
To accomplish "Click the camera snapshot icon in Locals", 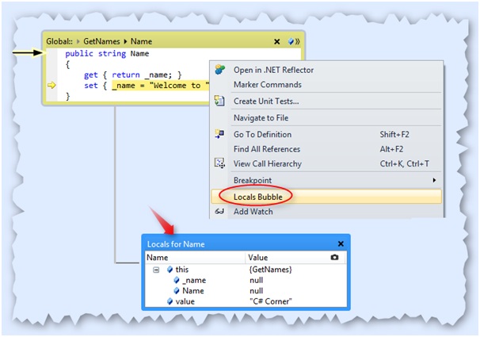I will [x=334, y=258].
